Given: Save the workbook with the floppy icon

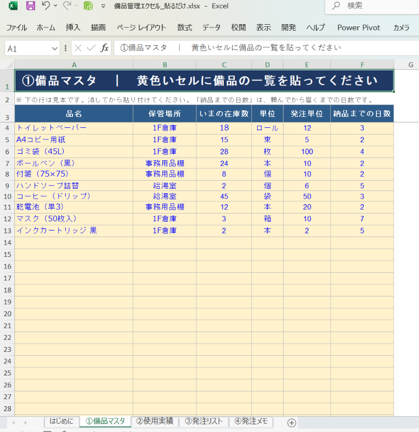Looking at the screenshot, I should (31, 6).
